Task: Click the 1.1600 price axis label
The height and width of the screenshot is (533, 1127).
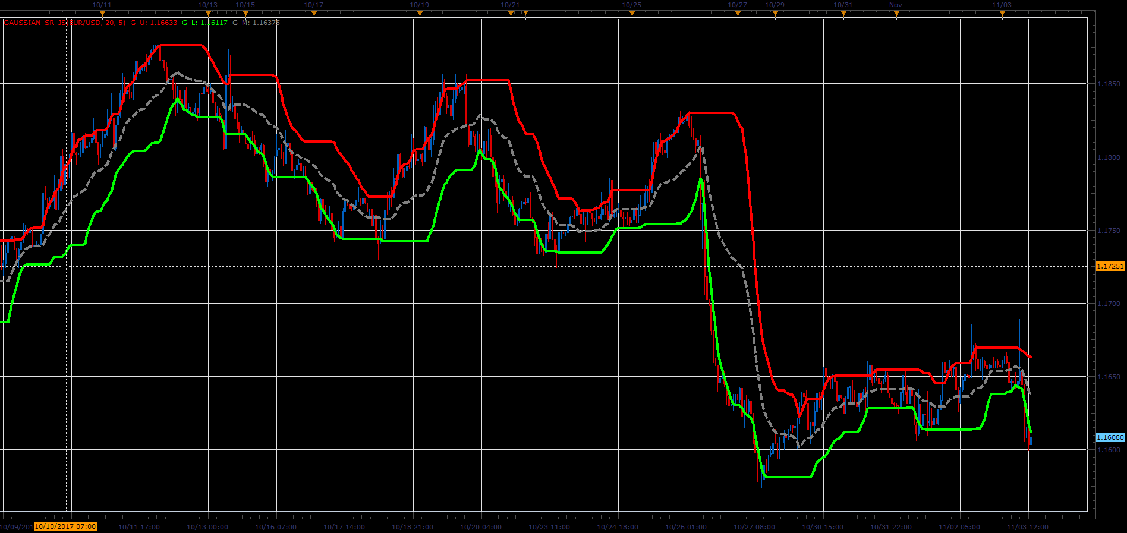Action: pyautogui.click(x=1109, y=450)
